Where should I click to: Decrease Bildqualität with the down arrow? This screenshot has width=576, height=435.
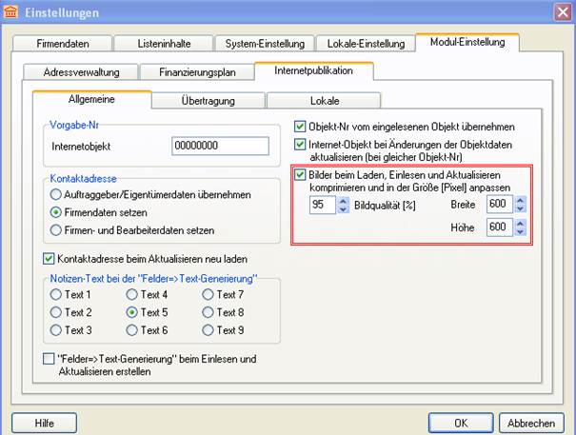tap(343, 209)
